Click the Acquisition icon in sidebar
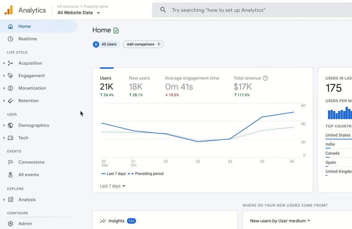The width and height of the screenshot is (352, 229). pos(10,63)
